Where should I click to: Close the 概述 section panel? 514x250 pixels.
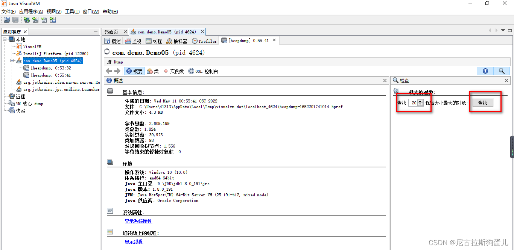pos(385,80)
